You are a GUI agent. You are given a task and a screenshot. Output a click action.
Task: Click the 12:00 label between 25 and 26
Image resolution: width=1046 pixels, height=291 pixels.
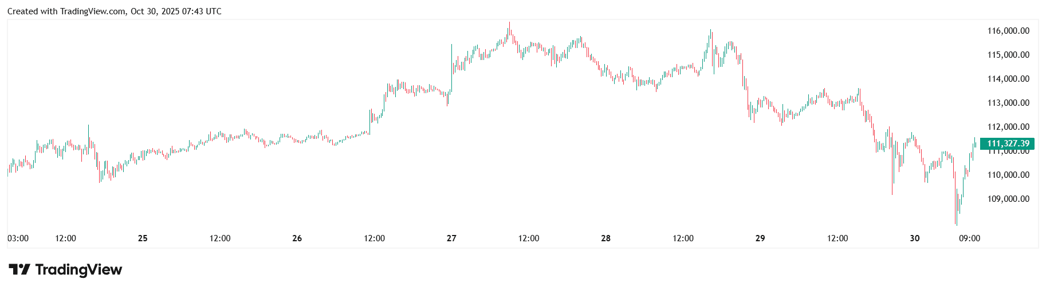coord(220,238)
